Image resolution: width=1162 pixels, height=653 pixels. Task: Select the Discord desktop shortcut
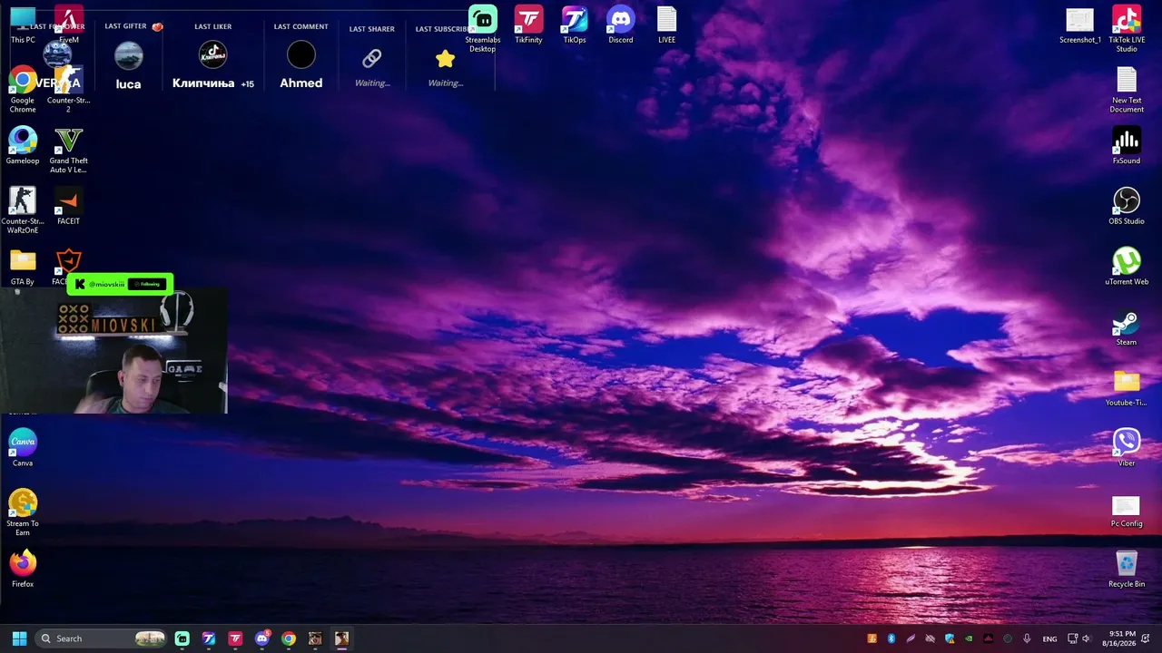(621, 24)
